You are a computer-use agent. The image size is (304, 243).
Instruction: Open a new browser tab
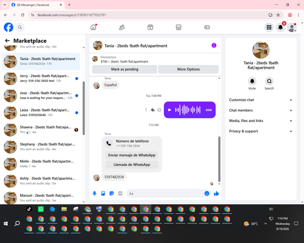[x=69, y=5]
